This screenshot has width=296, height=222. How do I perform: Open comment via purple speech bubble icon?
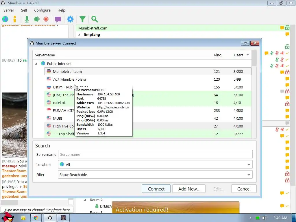point(58,19)
